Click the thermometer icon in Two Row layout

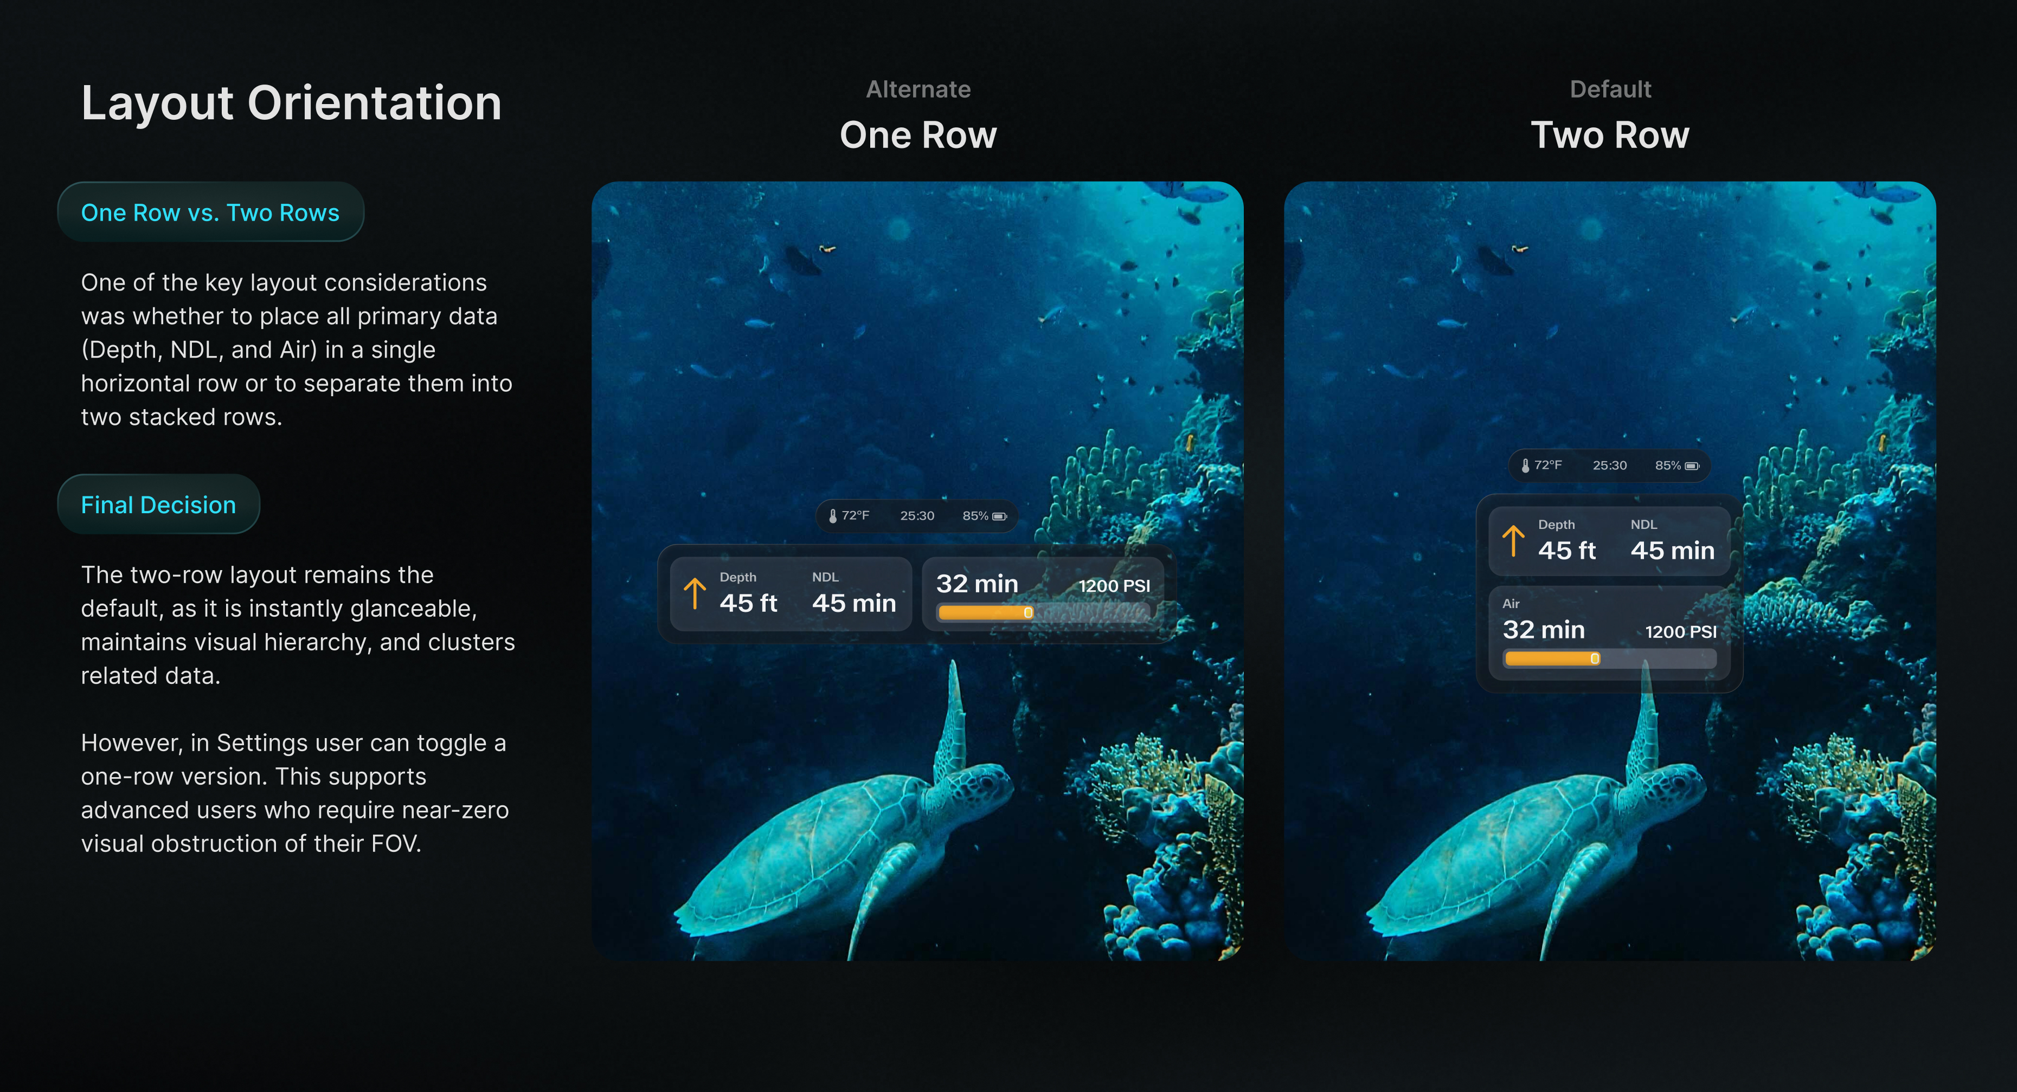click(x=1525, y=466)
